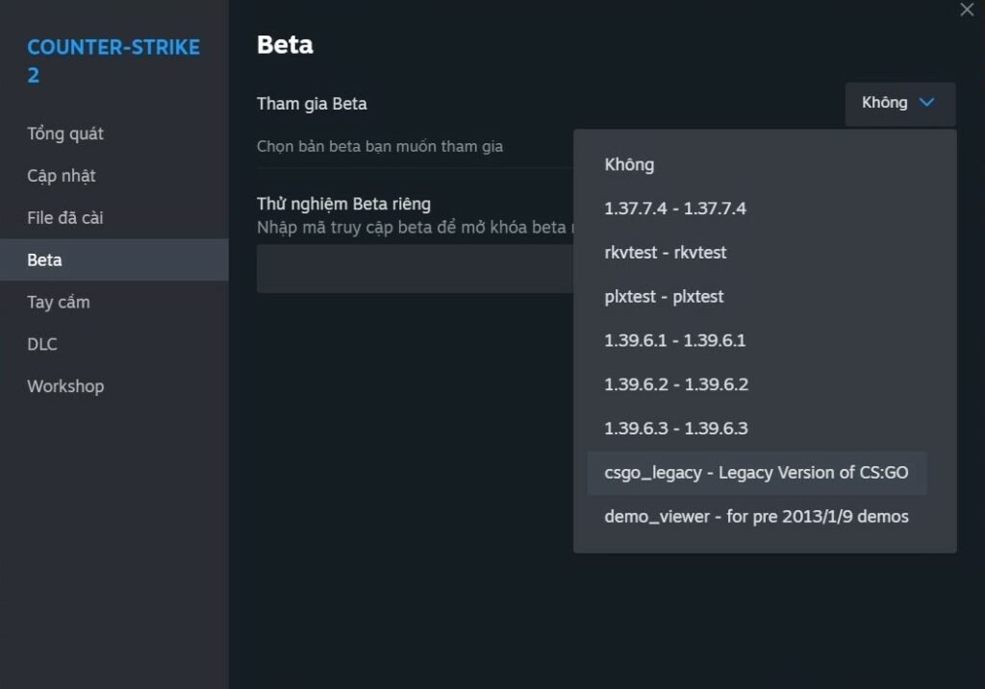Select the 1.37.7.4 beta branch
This screenshot has width=985, height=689.
pos(675,209)
